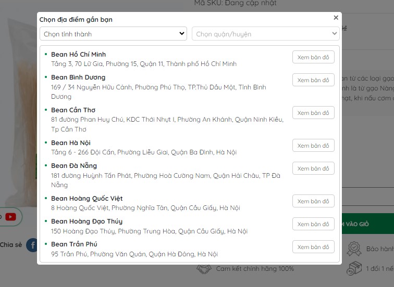Viewport: 394px width, 287px height.
Task: View map for Bean Cần Thơ
Action: [x=313, y=113]
